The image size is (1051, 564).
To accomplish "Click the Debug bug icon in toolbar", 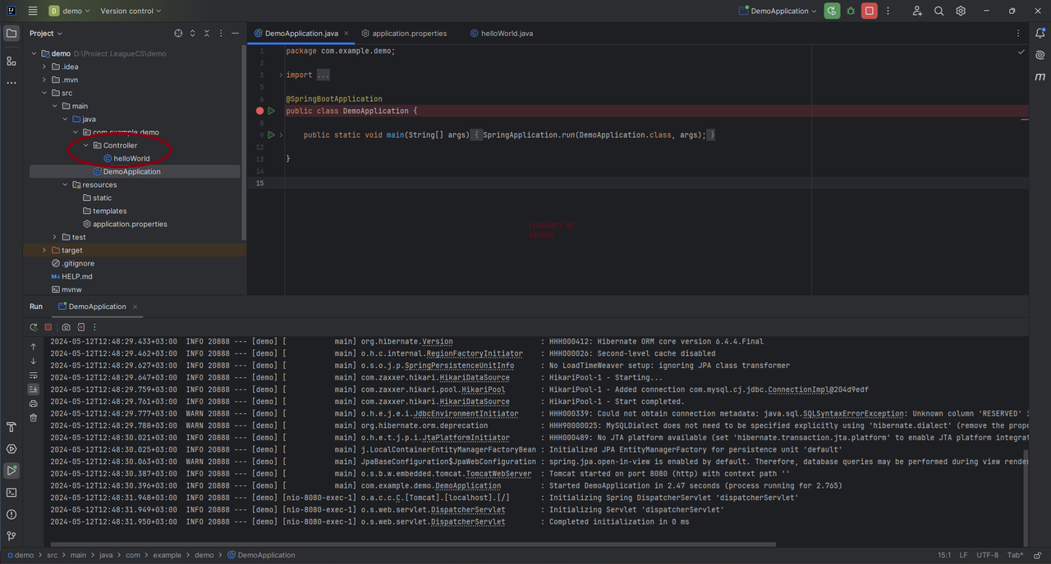I will point(851,11).
